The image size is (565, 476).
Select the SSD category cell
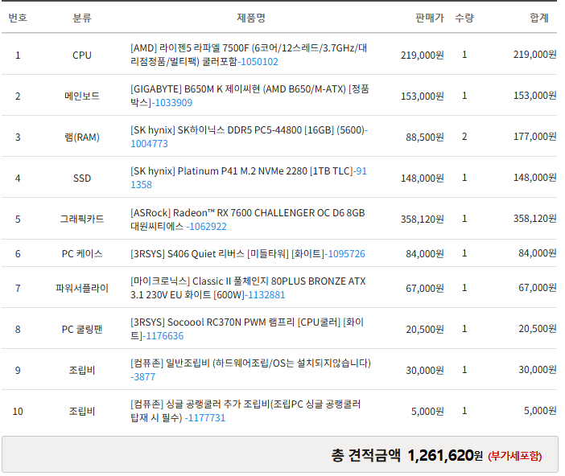[x=82, y=178]
